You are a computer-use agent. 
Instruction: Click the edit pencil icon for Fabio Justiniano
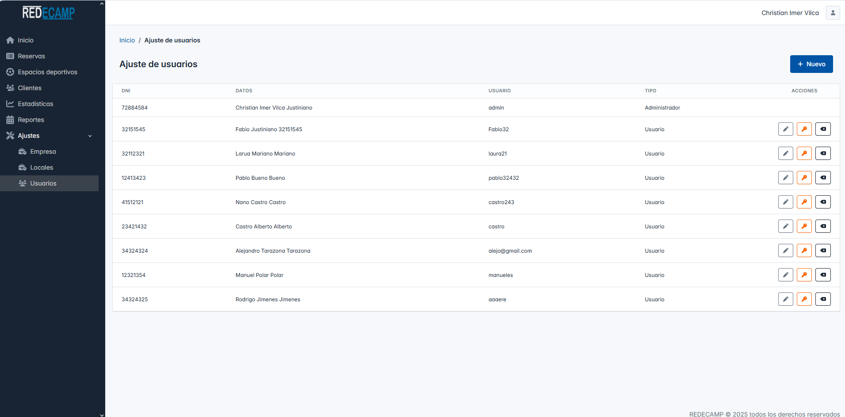coord(785,129)
